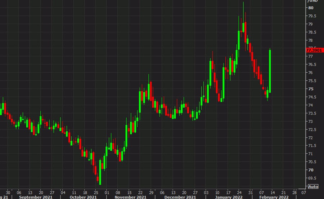Click the Auto scale button

[x=313, y=187]
